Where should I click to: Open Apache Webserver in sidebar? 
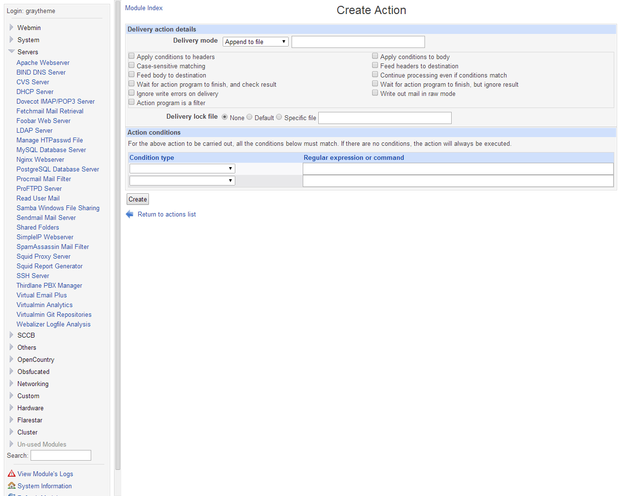pyautogui.click(x=43, y=62)
